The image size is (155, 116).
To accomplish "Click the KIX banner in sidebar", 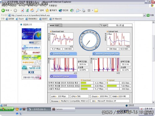I will tap(31, 72).
